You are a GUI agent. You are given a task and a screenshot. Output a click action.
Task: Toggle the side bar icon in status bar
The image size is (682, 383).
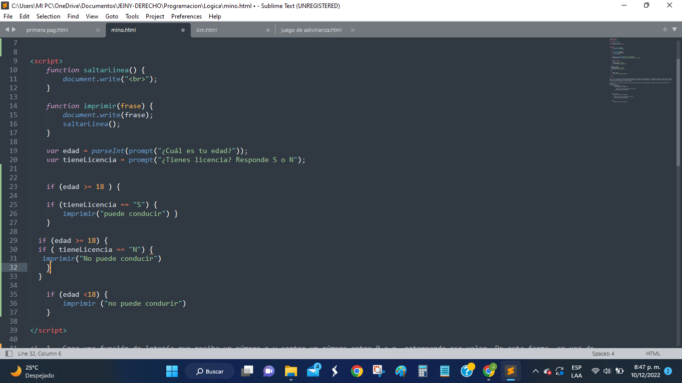pyautogui.click(x=8, y=354)
